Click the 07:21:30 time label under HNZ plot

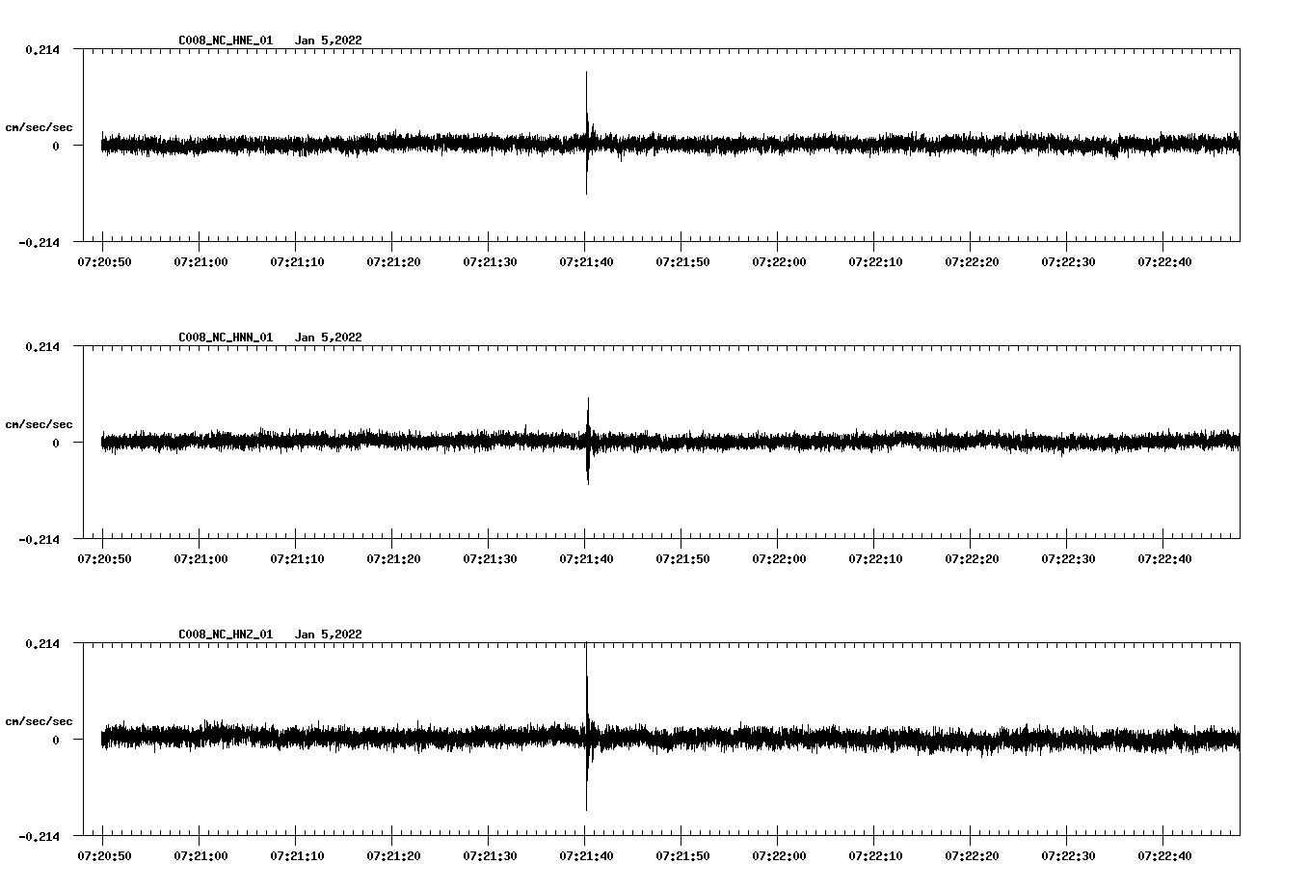point(490,856)
